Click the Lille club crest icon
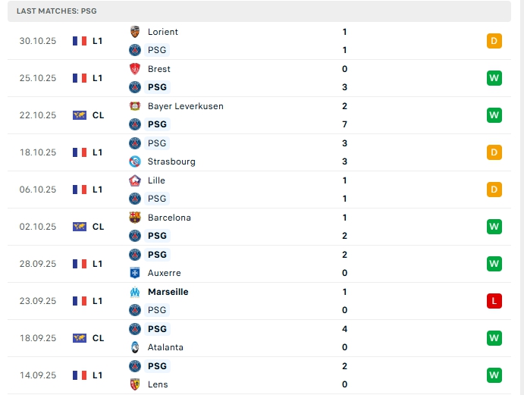The height and width of the screenshot is (395, 524). (135, 180)
